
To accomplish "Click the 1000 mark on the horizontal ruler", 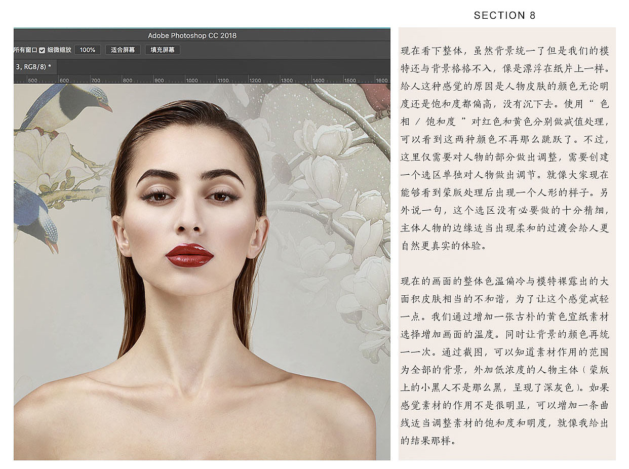I will [x=192, y=81].
